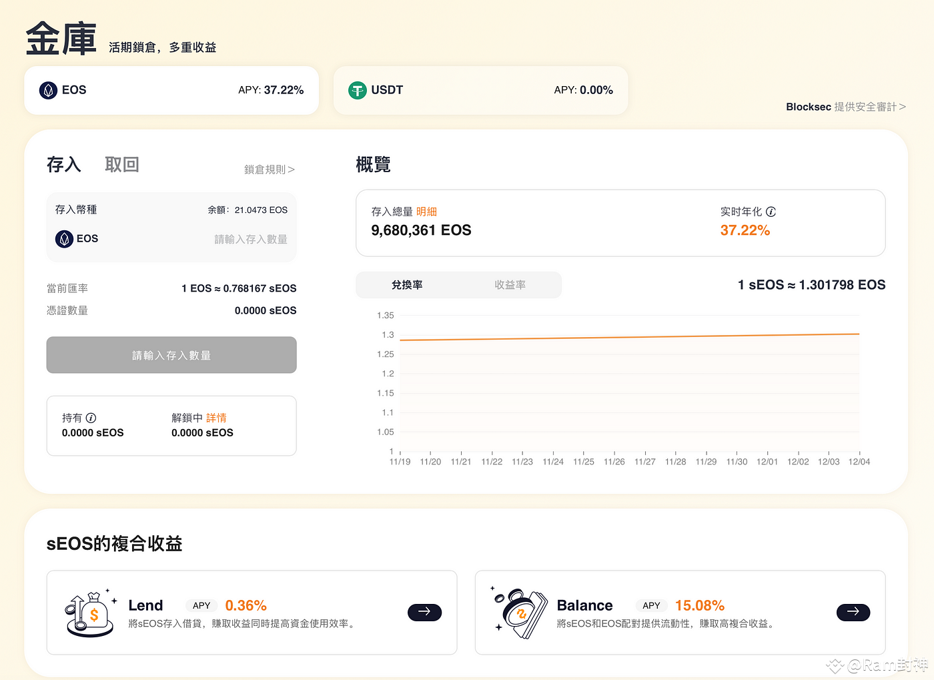This screenshot has width=934, height=680.
Task: Click the info icon beside 实时年化
Action: pos(771,212)
